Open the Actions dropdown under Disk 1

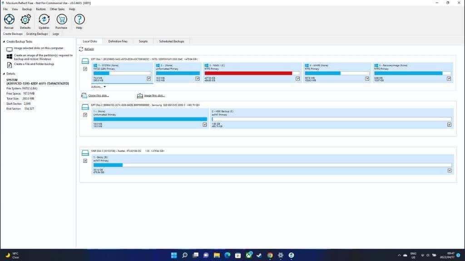pos(99,87)
